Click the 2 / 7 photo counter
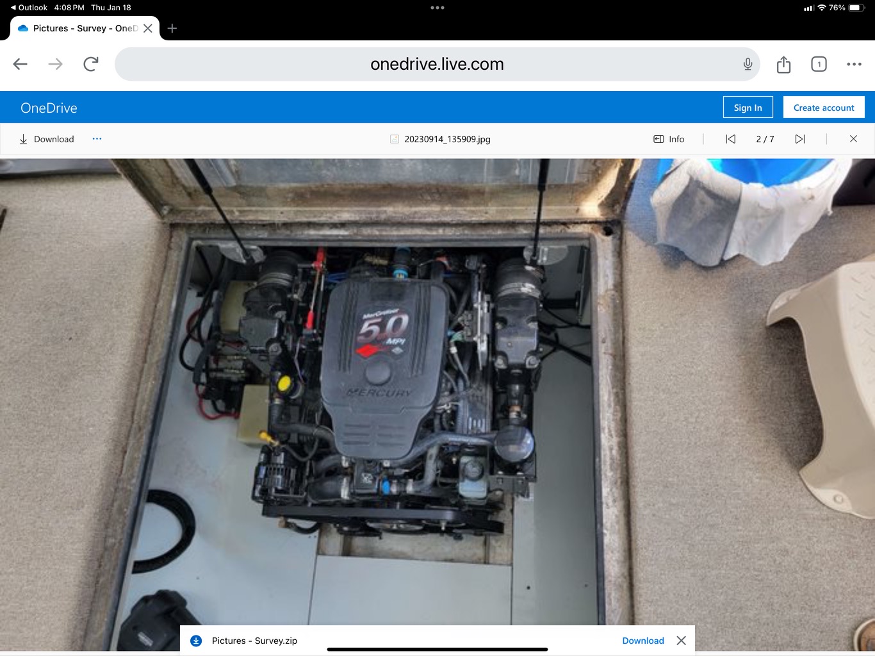875x656 pixels. click(765, 139)
